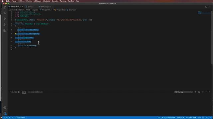This screenshot has width=213, height=119.
Task: Click the description breadcrumb symbol
Action: pos(73,10)
